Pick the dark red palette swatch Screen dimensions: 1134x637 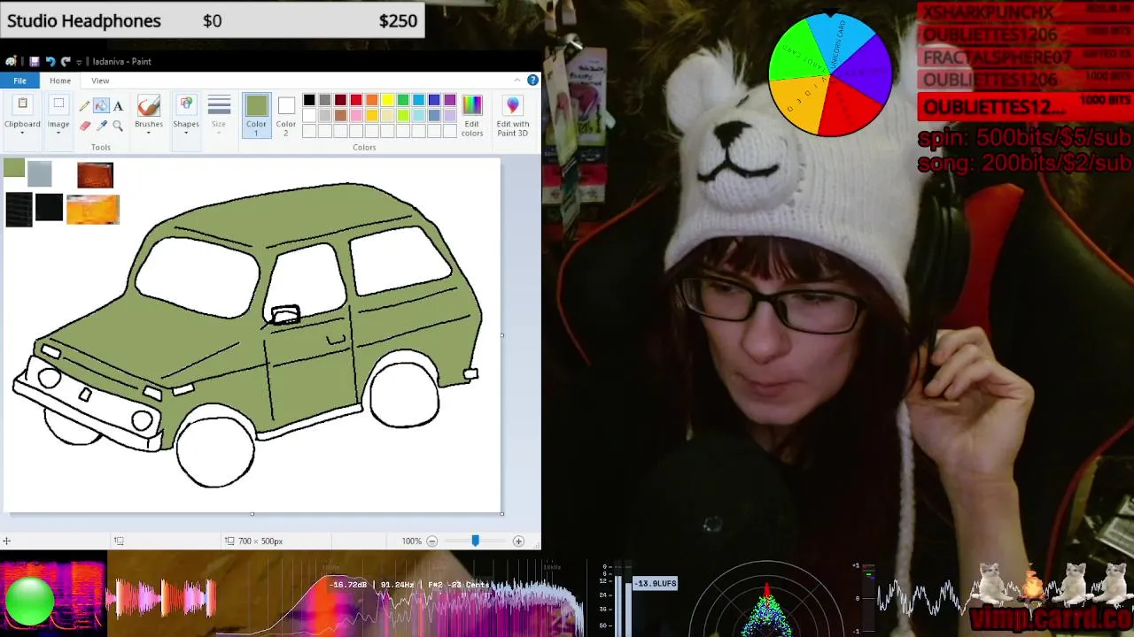pos(340,100)
